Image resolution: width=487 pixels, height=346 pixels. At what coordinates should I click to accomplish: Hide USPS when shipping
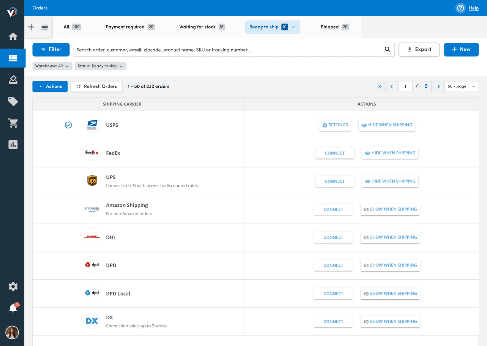pos(386,125)
